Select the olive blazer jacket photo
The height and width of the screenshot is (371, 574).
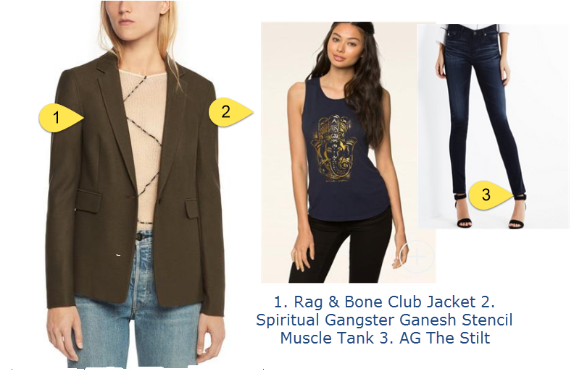136,184
